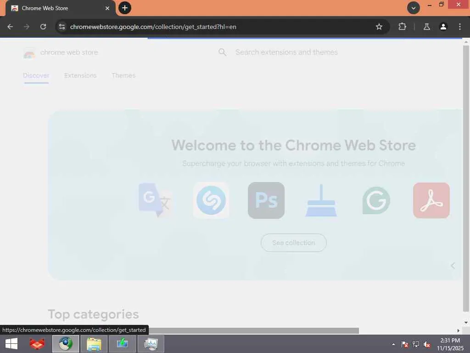This screenshot has width=470, height=353.
Task: Close the Chrome Web Store tab
Action: point(107,8)
